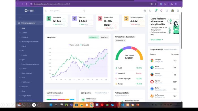Open the Chrome three-dot menu
The image size is (198, 111).
180,4
